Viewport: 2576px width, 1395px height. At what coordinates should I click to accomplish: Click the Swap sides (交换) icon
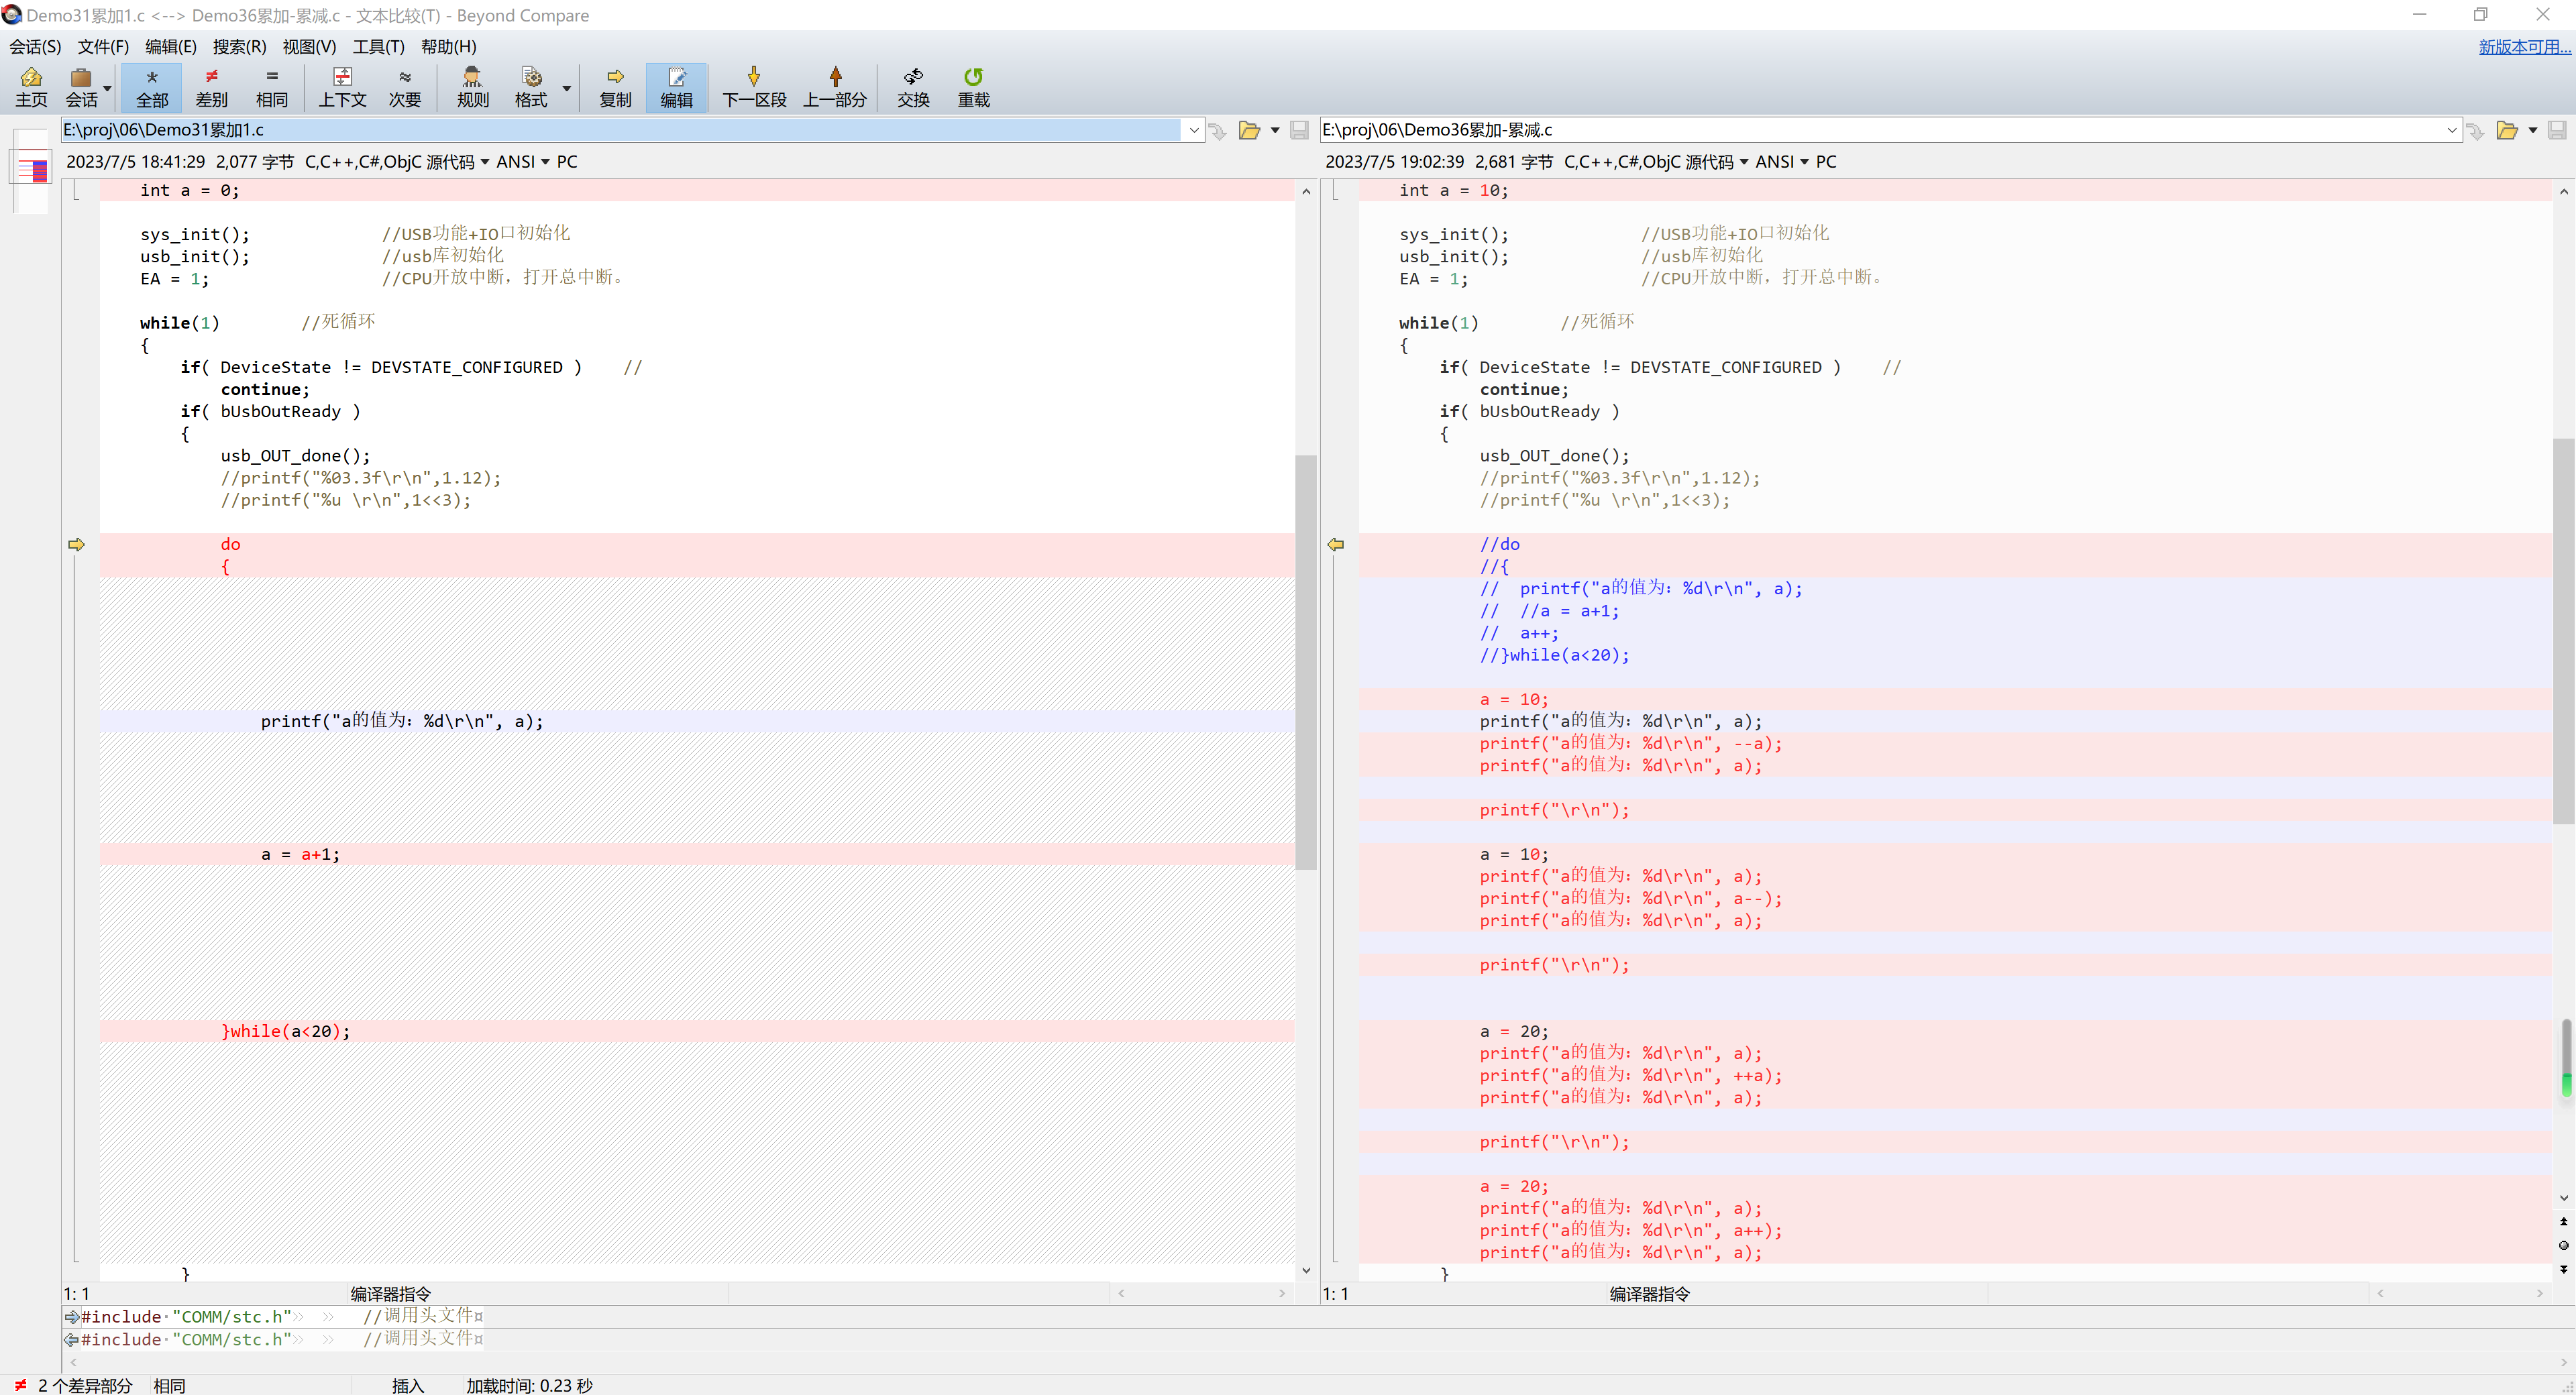pyautogui.click(x=912, y=87)
